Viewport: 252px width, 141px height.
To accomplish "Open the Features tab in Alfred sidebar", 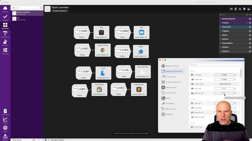I will [x=5, y=18].
